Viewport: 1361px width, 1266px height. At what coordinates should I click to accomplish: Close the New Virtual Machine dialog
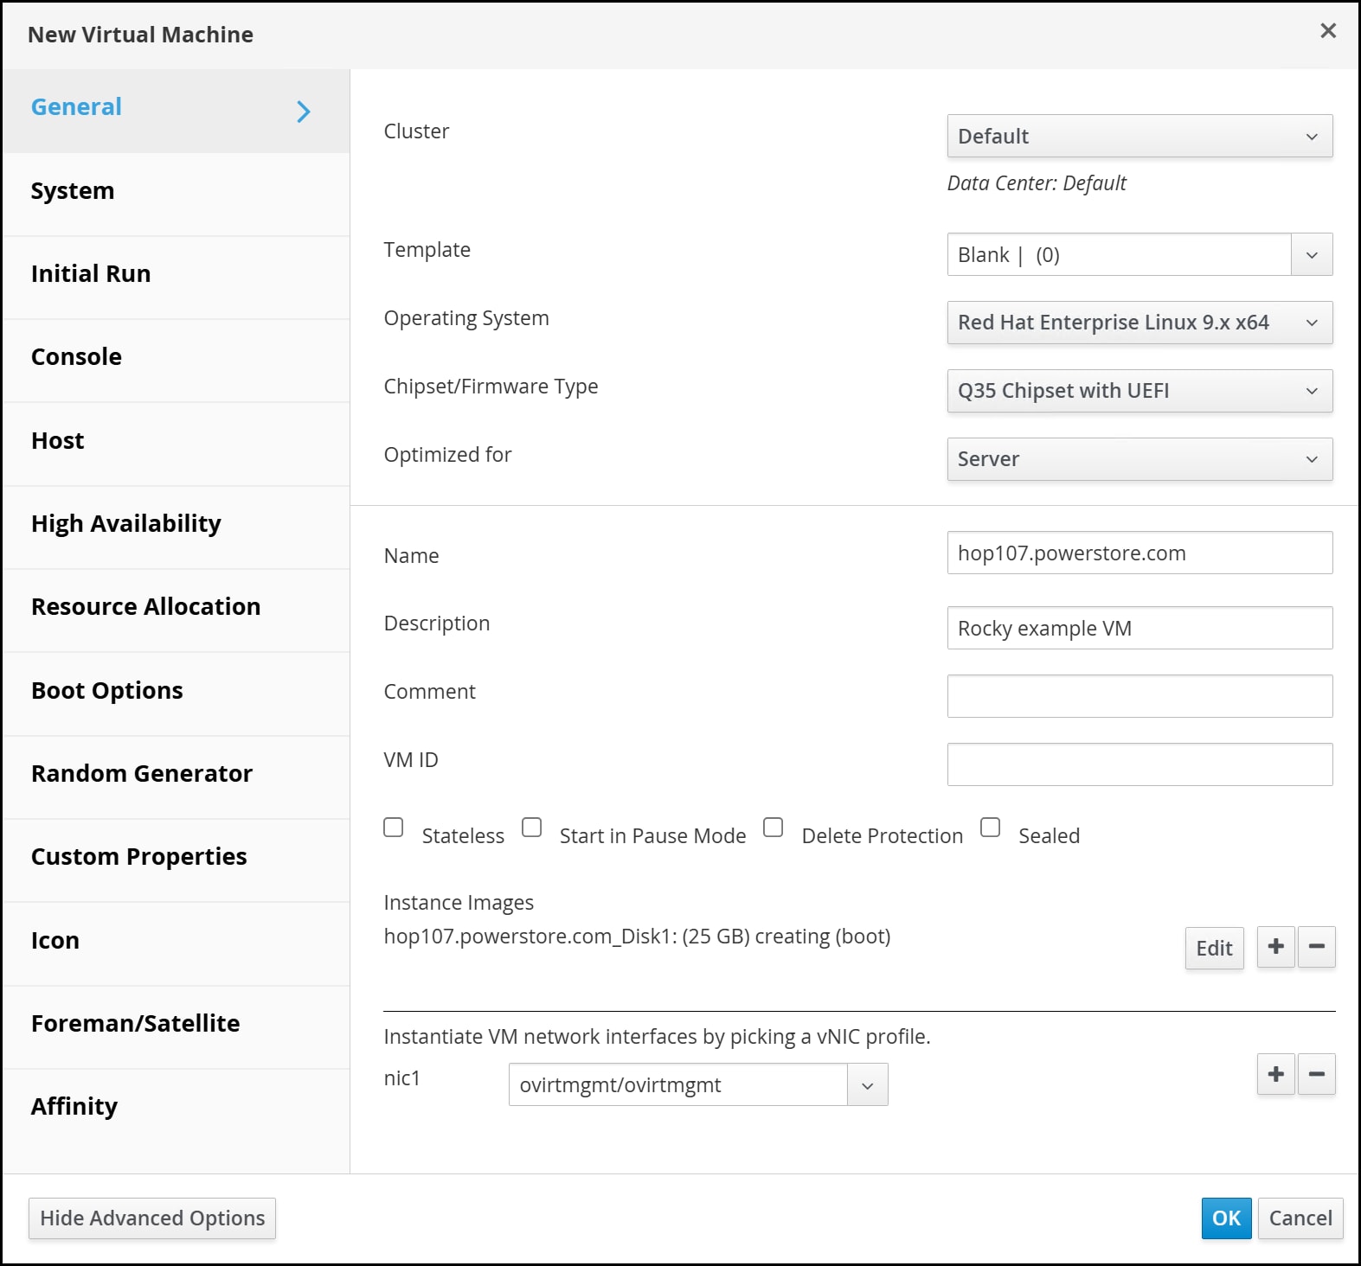(1328, 31)
